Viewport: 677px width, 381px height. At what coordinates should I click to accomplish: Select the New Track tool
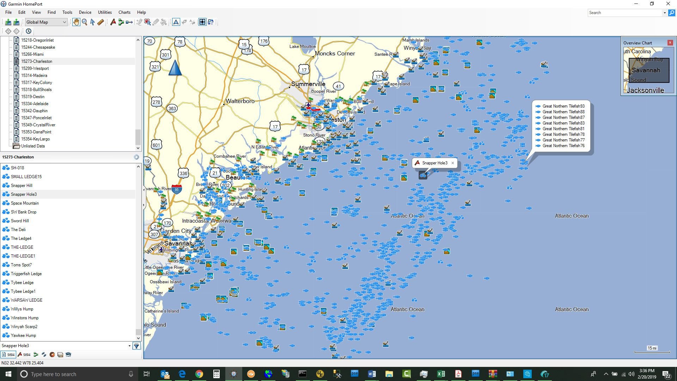pyautogui.click(x=129, y=22)
